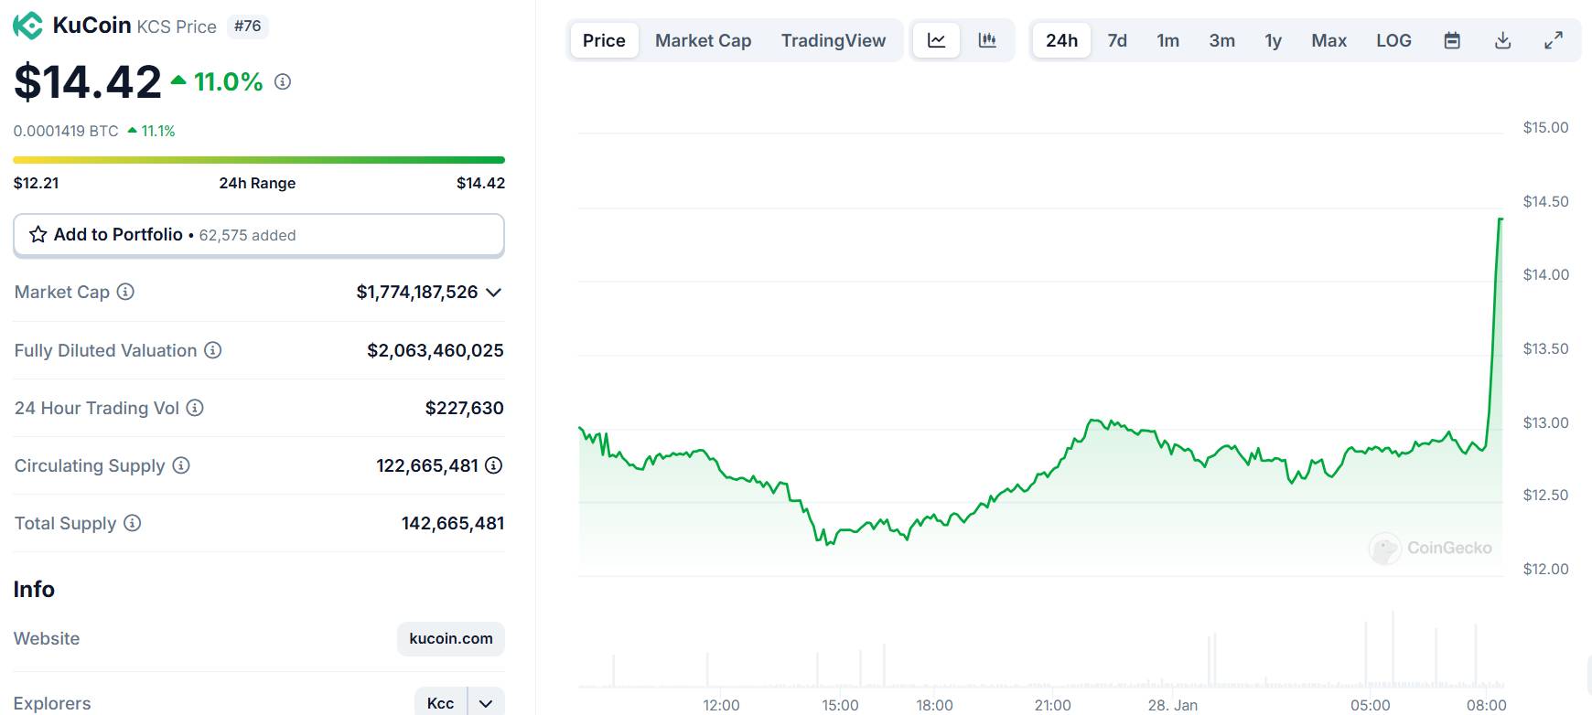Click the download chart data icon

(x=1502, y=40)
